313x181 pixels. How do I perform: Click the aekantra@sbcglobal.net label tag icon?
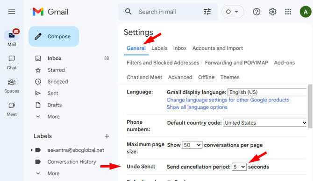pyautogui.click(x=38, y=150)
